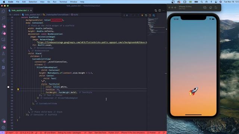Click the red color swatch in Color()
This screenshot has width=239, height=134.
pos(56,20)
